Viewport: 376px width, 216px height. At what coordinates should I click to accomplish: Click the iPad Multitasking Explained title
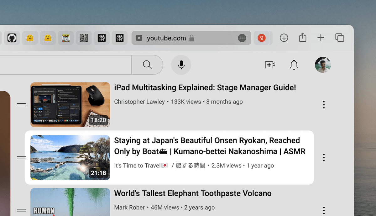(x=205, y=88)
